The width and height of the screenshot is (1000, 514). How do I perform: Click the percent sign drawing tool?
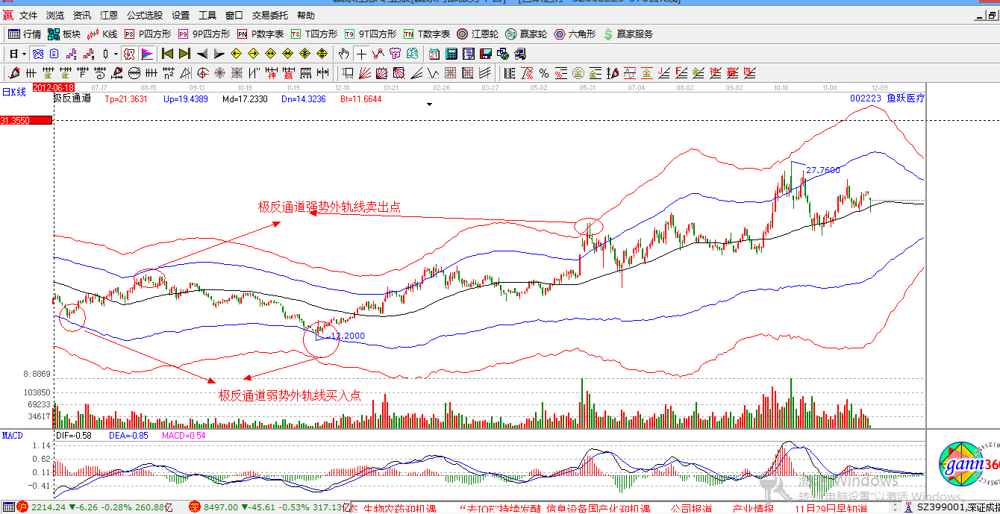[544, 73]
